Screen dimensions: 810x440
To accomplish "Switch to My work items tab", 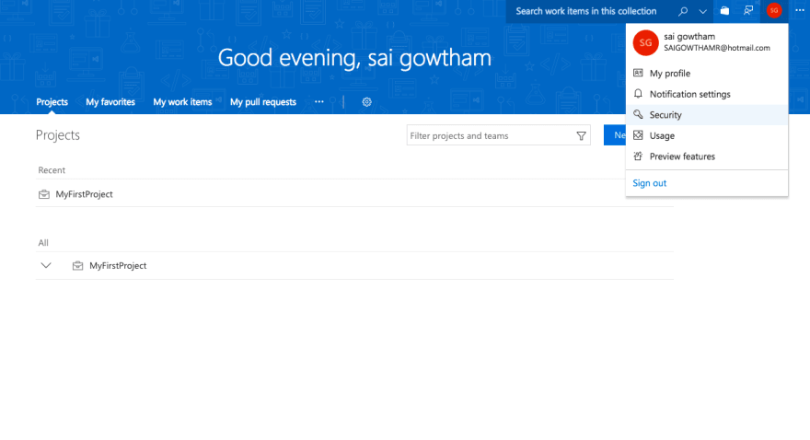I will click(x=182, y=102).
